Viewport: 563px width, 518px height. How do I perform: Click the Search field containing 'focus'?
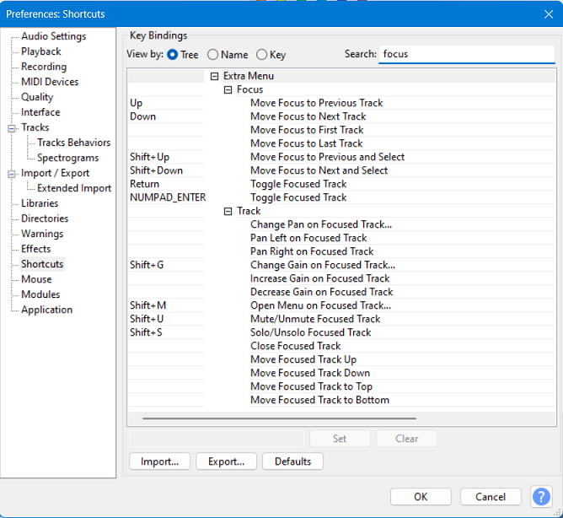pos(466,54)
